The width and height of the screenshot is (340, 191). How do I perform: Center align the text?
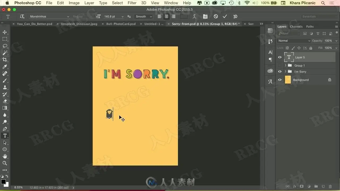coord(166,16)
